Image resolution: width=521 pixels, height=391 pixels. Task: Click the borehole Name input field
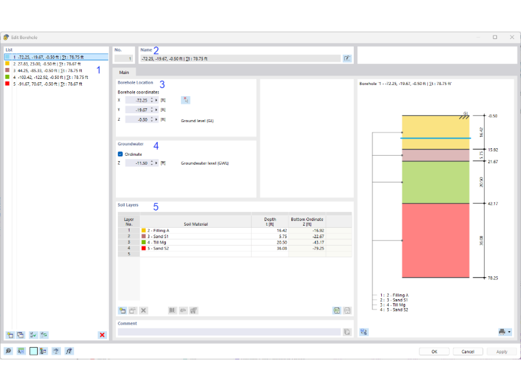[x=241, y=58]
